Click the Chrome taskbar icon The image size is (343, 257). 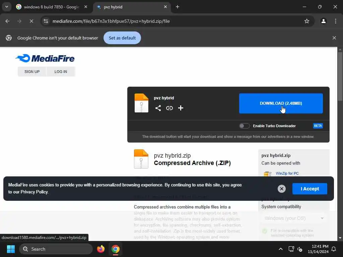116,249
